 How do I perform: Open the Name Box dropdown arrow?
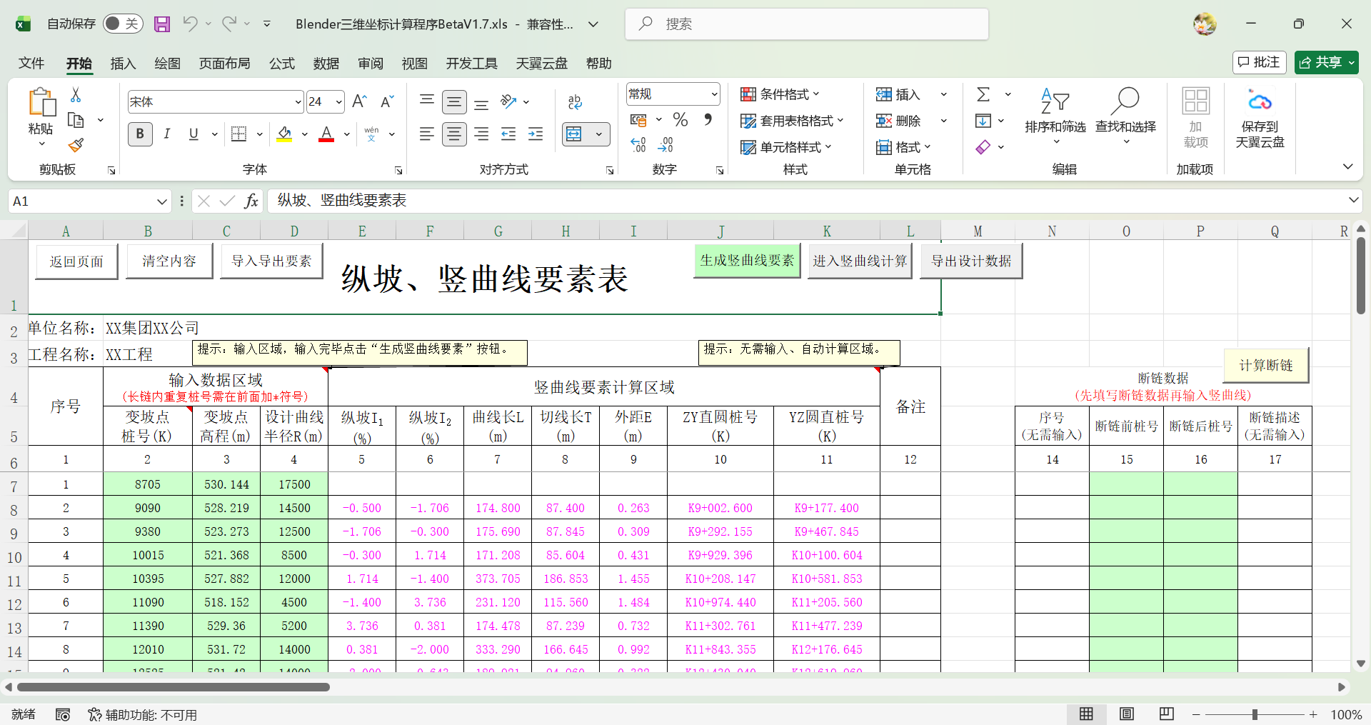162,201
